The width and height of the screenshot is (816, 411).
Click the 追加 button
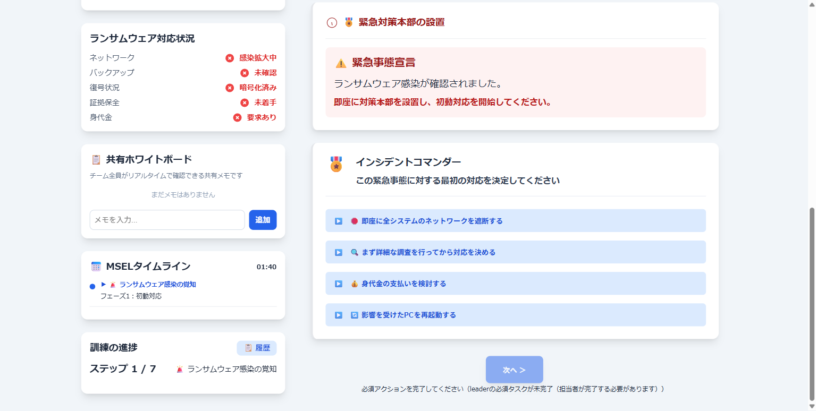click(x=263, y=220)
